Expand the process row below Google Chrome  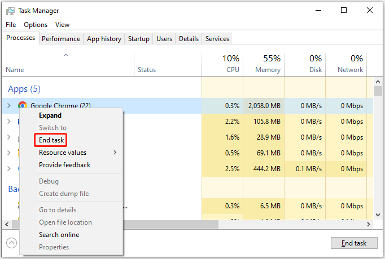coord(8,121)
